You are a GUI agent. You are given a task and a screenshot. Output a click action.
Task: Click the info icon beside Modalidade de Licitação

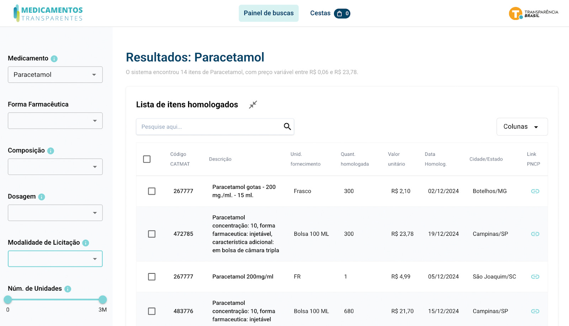(x=86, y=243)
